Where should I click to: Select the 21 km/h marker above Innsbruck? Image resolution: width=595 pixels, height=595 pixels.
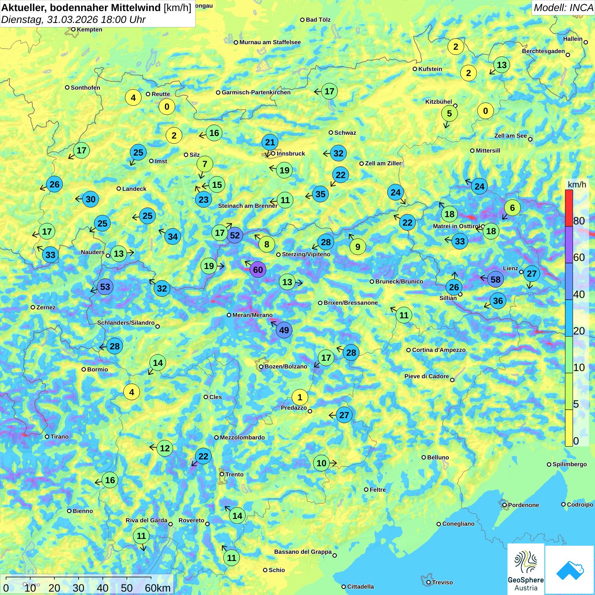270,142
